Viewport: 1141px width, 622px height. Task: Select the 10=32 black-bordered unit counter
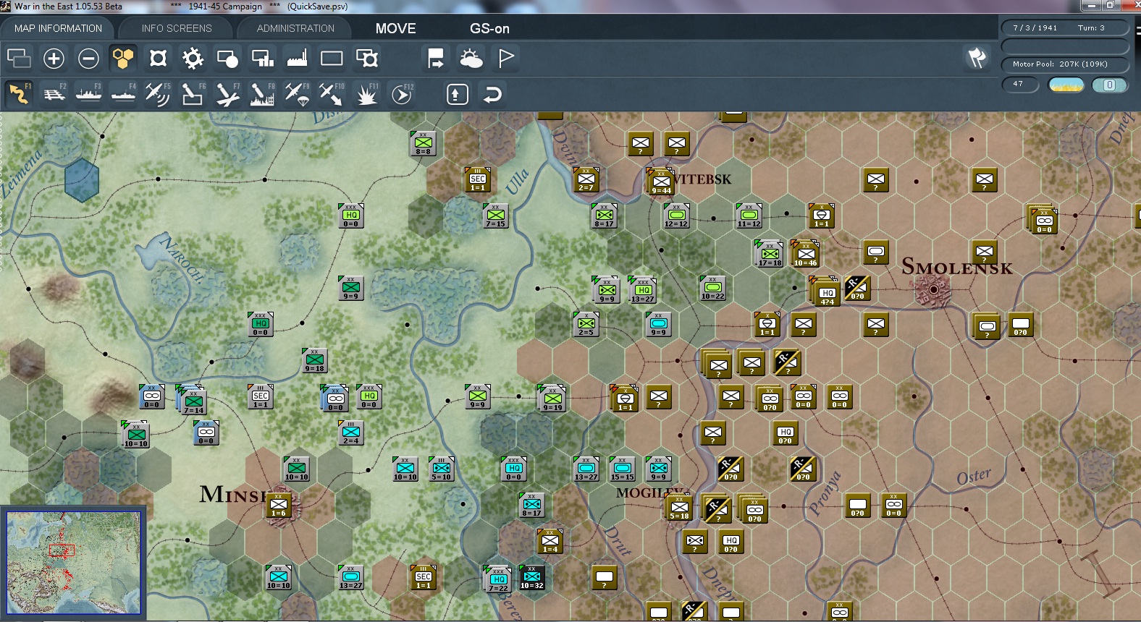tap(531, 578)
